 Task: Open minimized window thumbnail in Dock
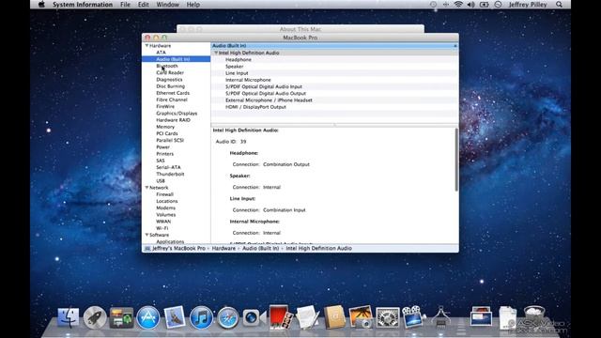481,316
